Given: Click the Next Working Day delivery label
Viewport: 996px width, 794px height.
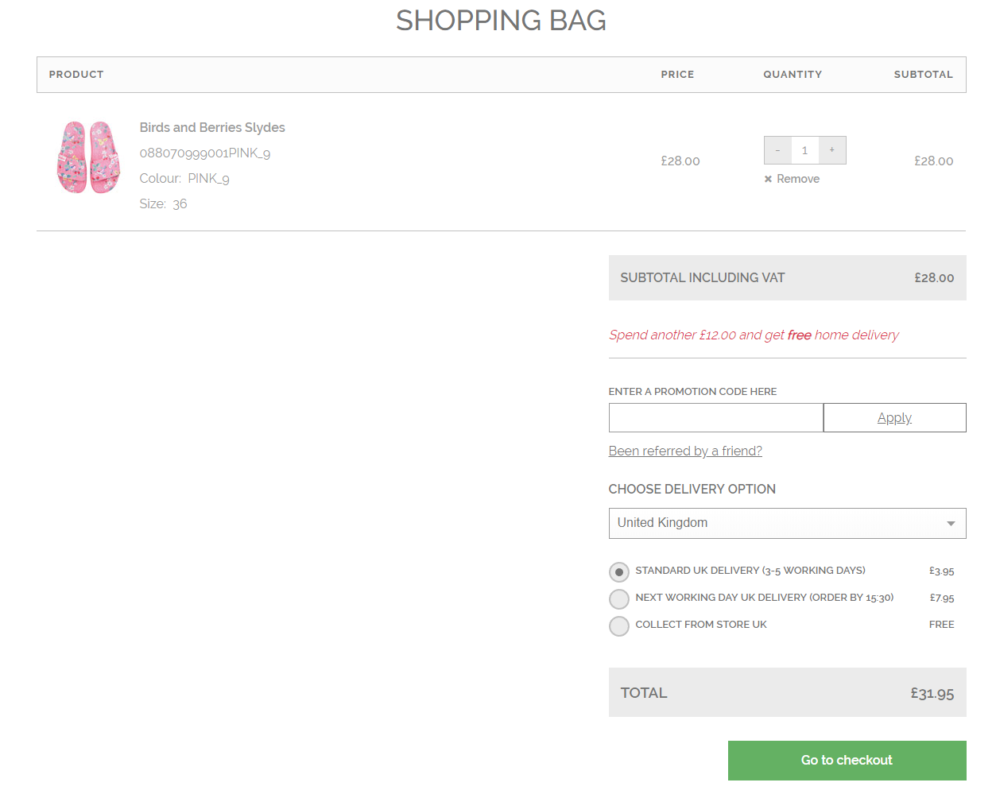Looking at the screenshot, I should tap(764, 598).
